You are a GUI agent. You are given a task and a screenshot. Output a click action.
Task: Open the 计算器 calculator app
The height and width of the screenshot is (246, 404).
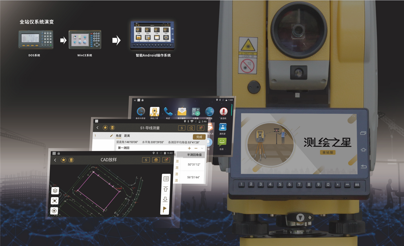[196, 111]
